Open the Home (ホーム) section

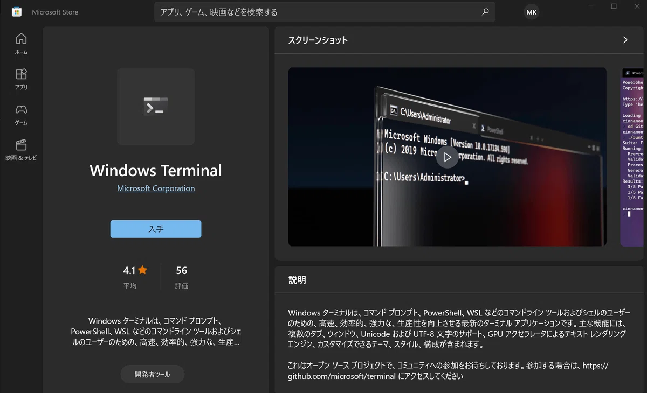(x=21, y=44)
